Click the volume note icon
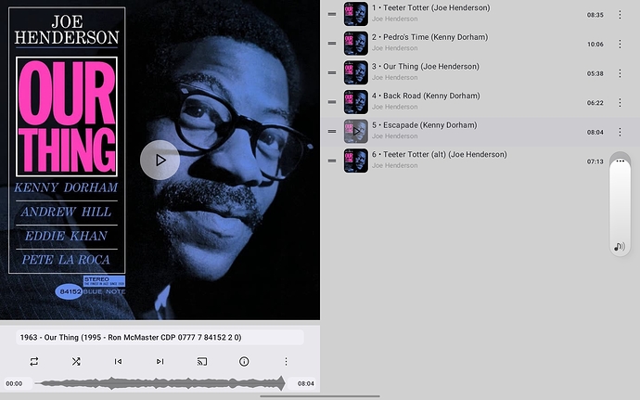 click(x=620, y=246)
